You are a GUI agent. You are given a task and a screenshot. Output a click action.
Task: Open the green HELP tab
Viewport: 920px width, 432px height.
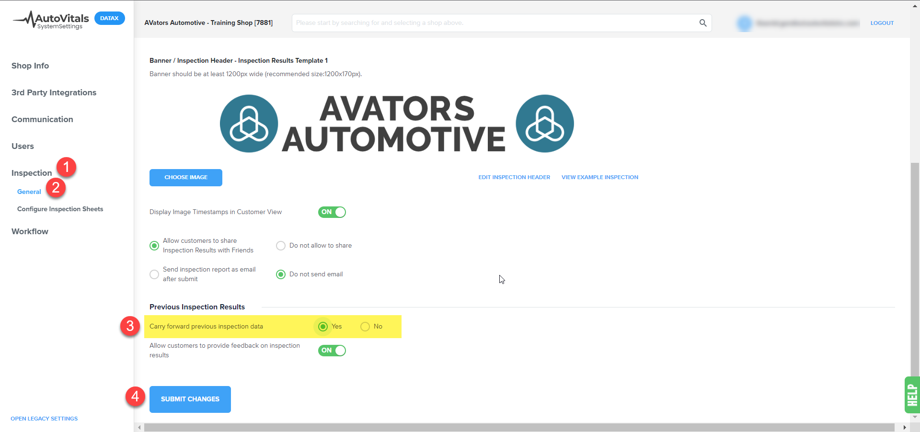(x=912, y=395)
